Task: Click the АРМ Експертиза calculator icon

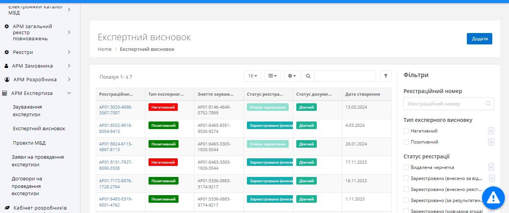Action: [5, 93]
